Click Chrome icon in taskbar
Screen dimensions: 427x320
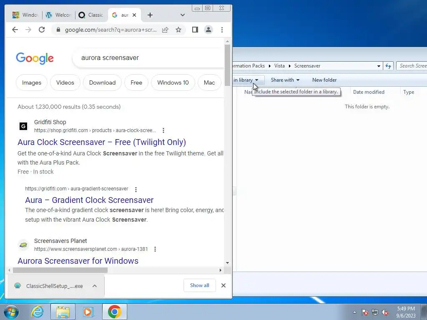[115, 312]
